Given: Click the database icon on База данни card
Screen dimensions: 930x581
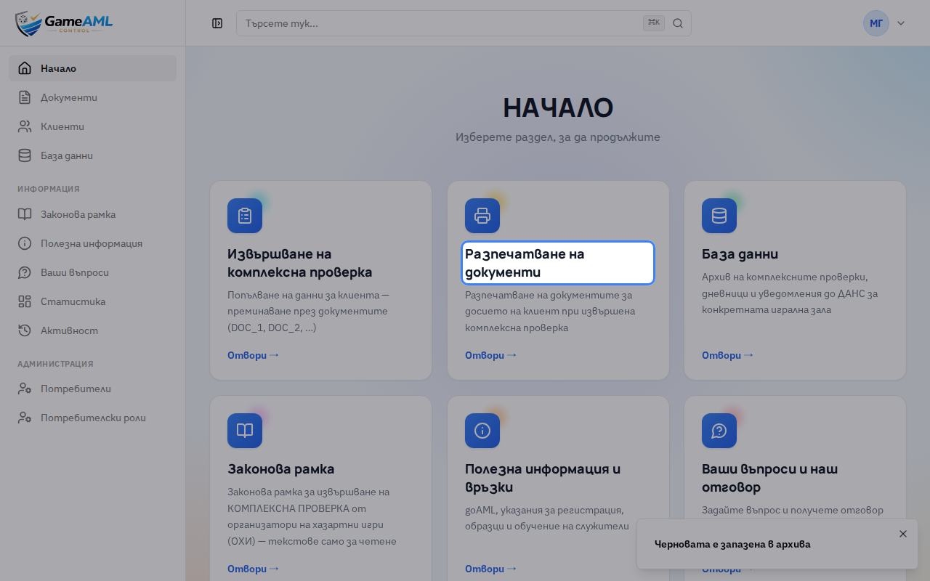Looking at the screenshot, I should [x=719, y=216].
